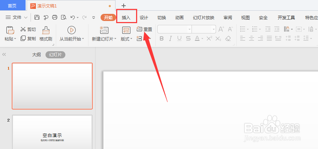Select the 开始 ribbon tab
318x149 pixels.
[108, 18]
